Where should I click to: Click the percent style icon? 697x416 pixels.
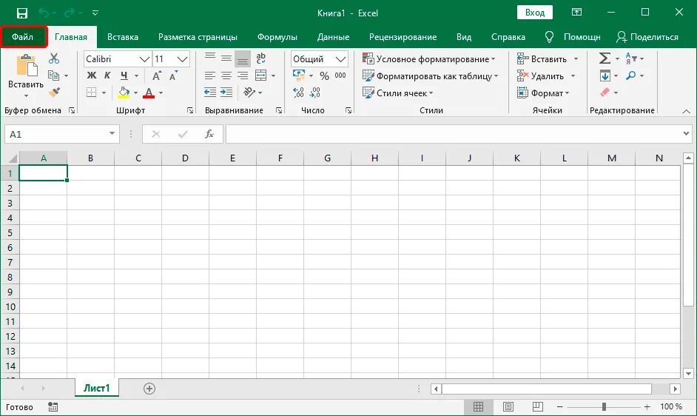pyautogui.click(x=325, y=76)
